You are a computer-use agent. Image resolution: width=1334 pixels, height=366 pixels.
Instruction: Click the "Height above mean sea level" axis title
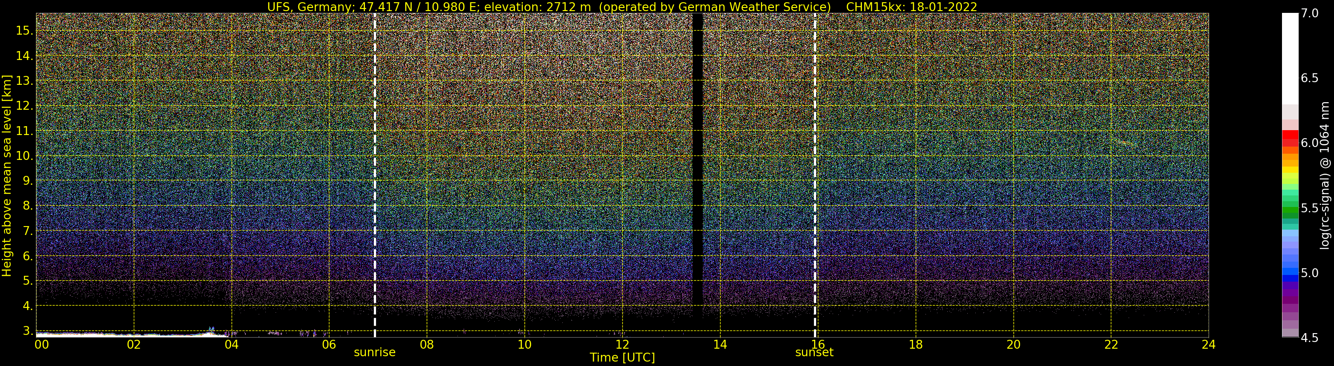[x=7, y=176]
